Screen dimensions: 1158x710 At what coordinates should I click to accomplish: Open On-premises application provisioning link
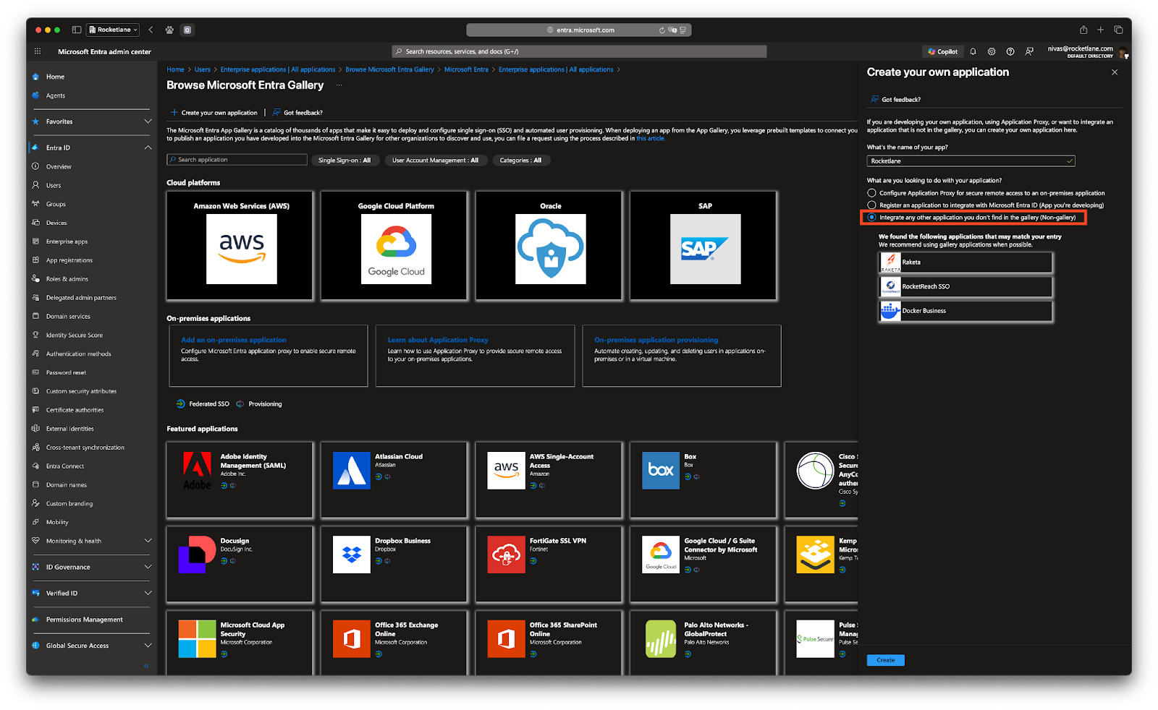[x=656, y=340]
